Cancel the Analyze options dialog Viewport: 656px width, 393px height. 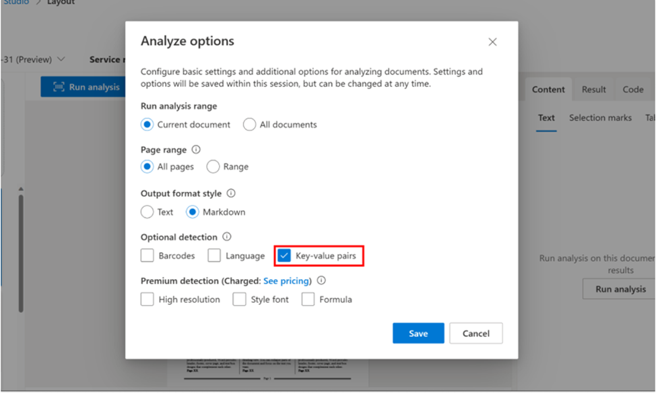[x=476, y=333]
